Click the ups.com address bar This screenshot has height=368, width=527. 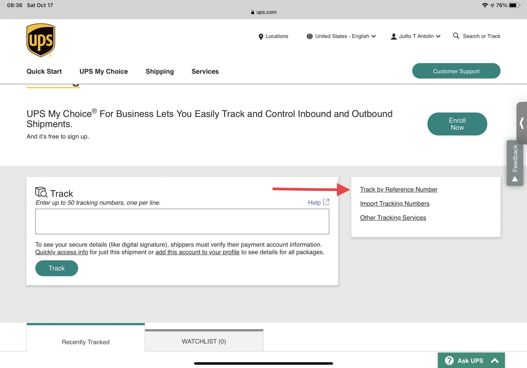pos(264,12)
